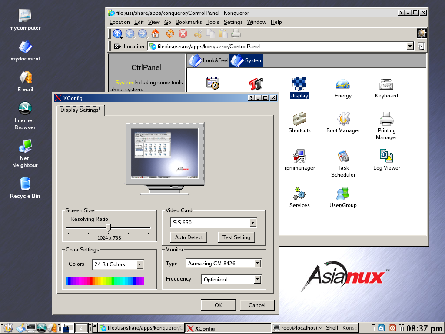Click the Home toolbar icon in Konqueror
The width and height of the screenshot is (445, 334).
coord(155,33)
